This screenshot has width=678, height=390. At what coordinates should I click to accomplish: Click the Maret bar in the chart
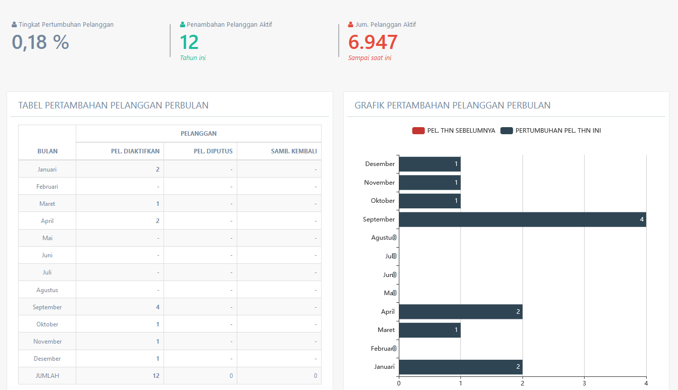(x=430, y=330)
